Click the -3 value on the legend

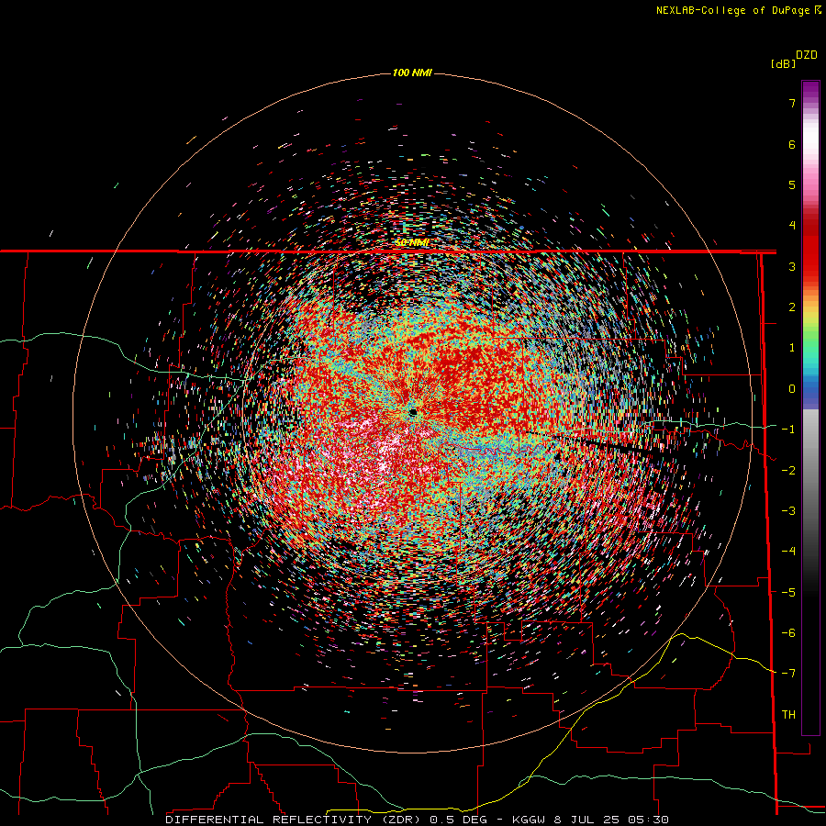click(788, 511)
